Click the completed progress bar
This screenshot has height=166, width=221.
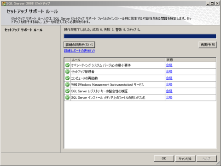[140, 36]
